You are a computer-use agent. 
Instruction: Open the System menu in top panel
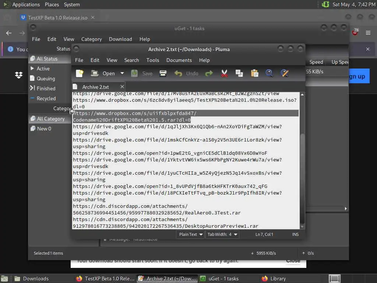pyautogui.click(x=72, y=4)
